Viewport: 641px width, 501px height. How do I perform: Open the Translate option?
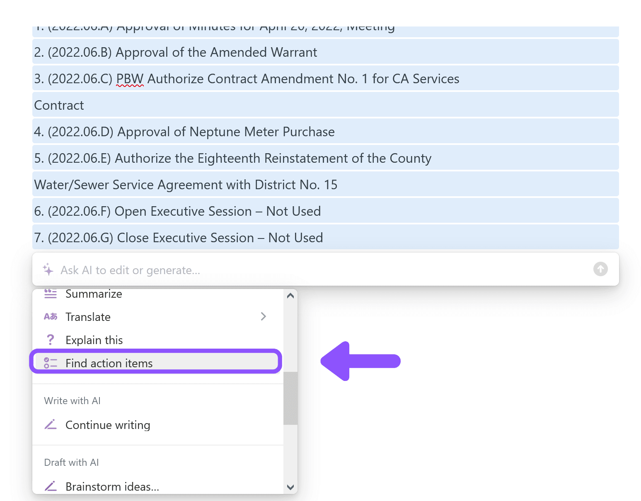(x=157, y=317)
